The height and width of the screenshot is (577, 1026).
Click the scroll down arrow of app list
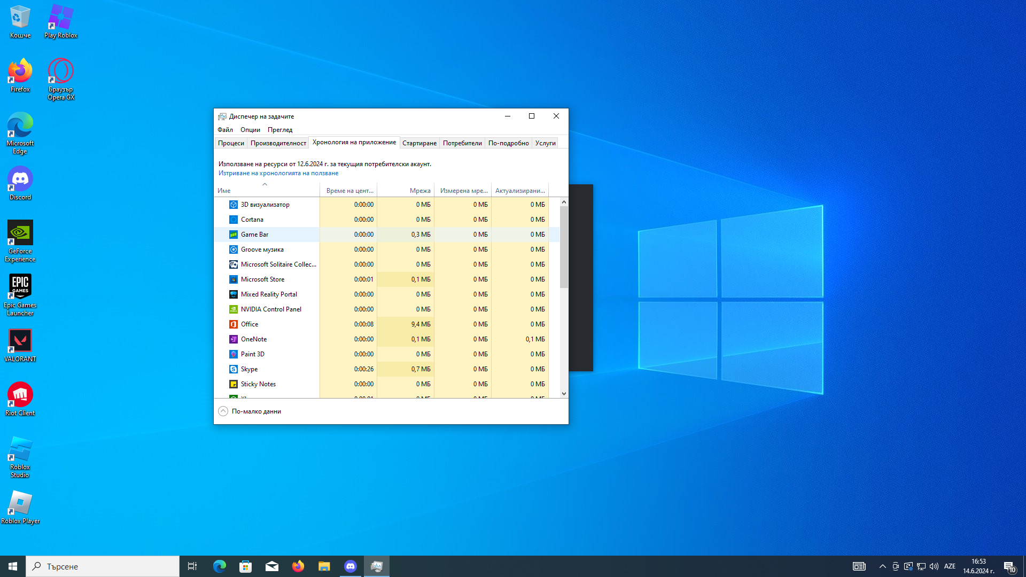point(564,394)
